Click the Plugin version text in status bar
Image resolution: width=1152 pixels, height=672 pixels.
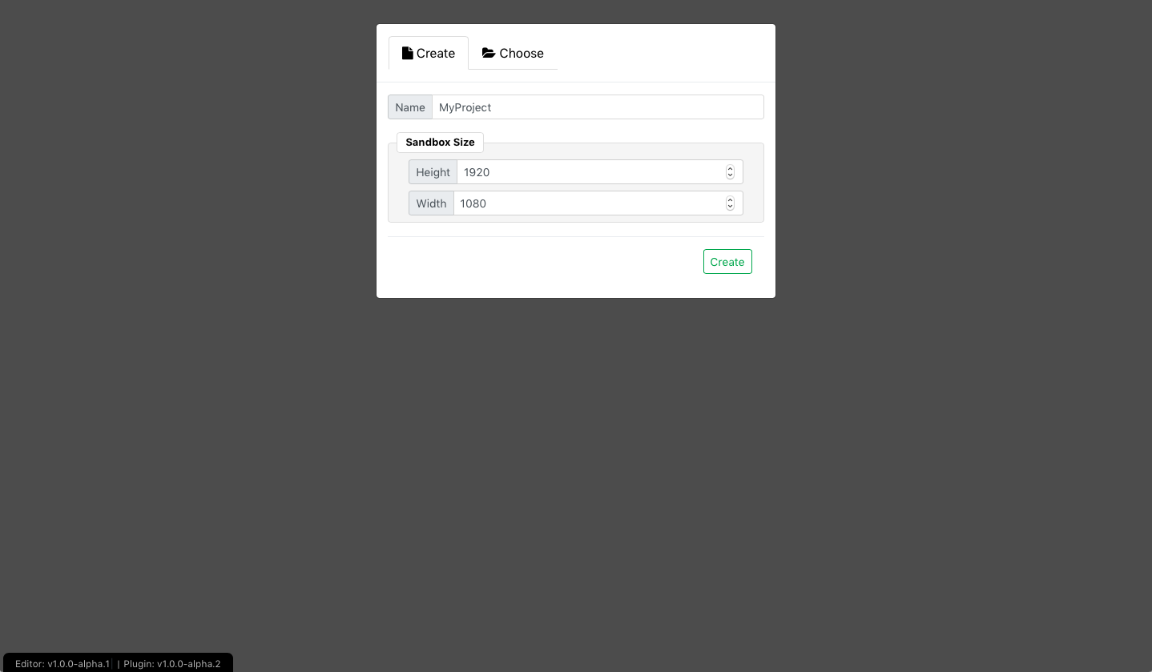coord(172,664)
